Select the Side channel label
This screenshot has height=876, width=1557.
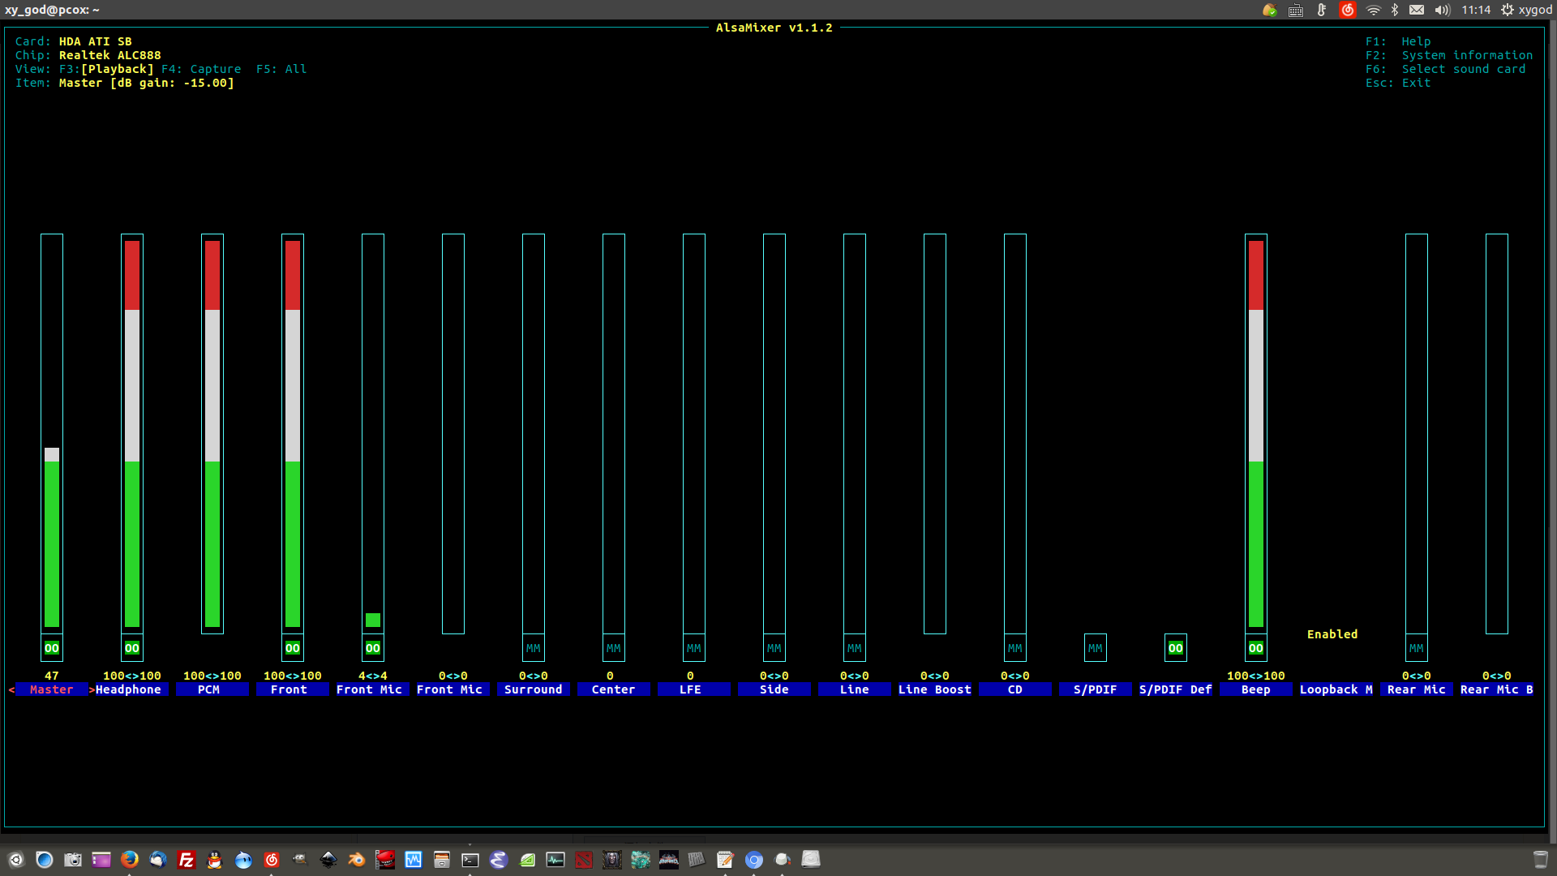click(774, 689)
